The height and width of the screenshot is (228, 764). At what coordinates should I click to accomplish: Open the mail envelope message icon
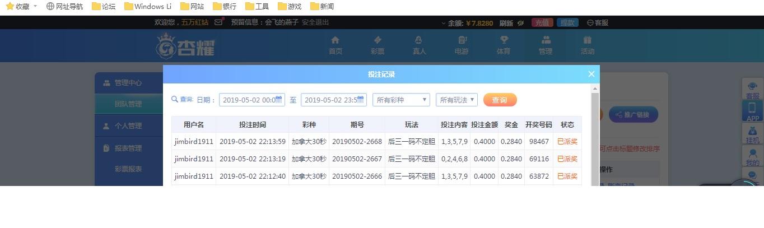tap(219, 22)
